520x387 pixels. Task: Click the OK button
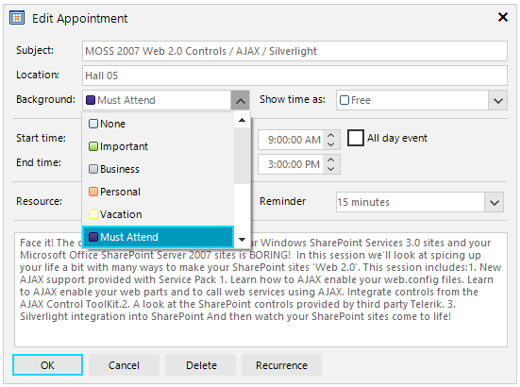click(47, 364)
